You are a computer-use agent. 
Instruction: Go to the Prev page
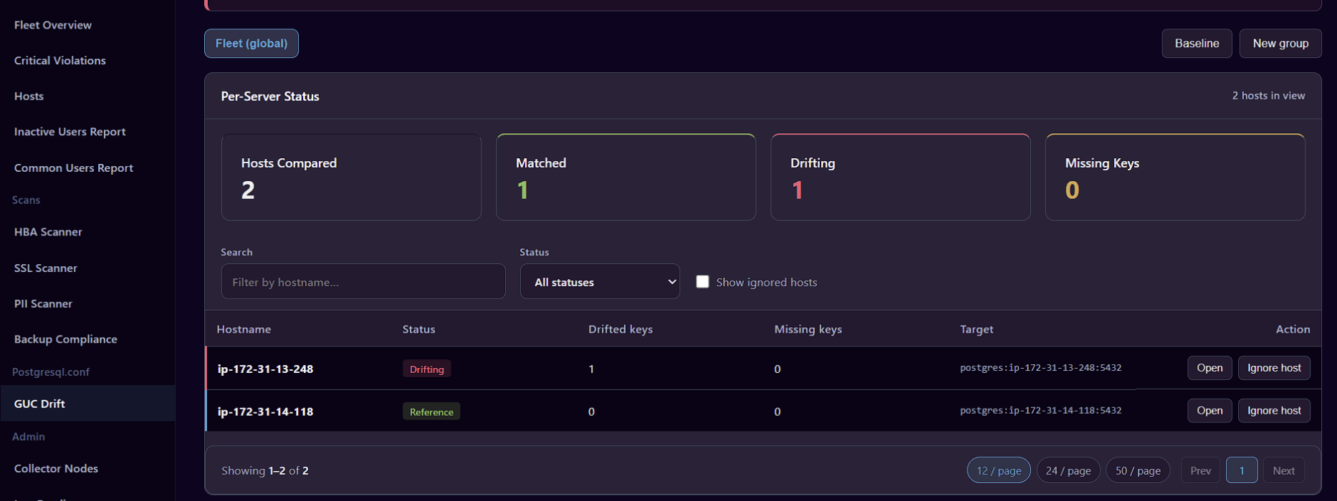pos(1200,470)
